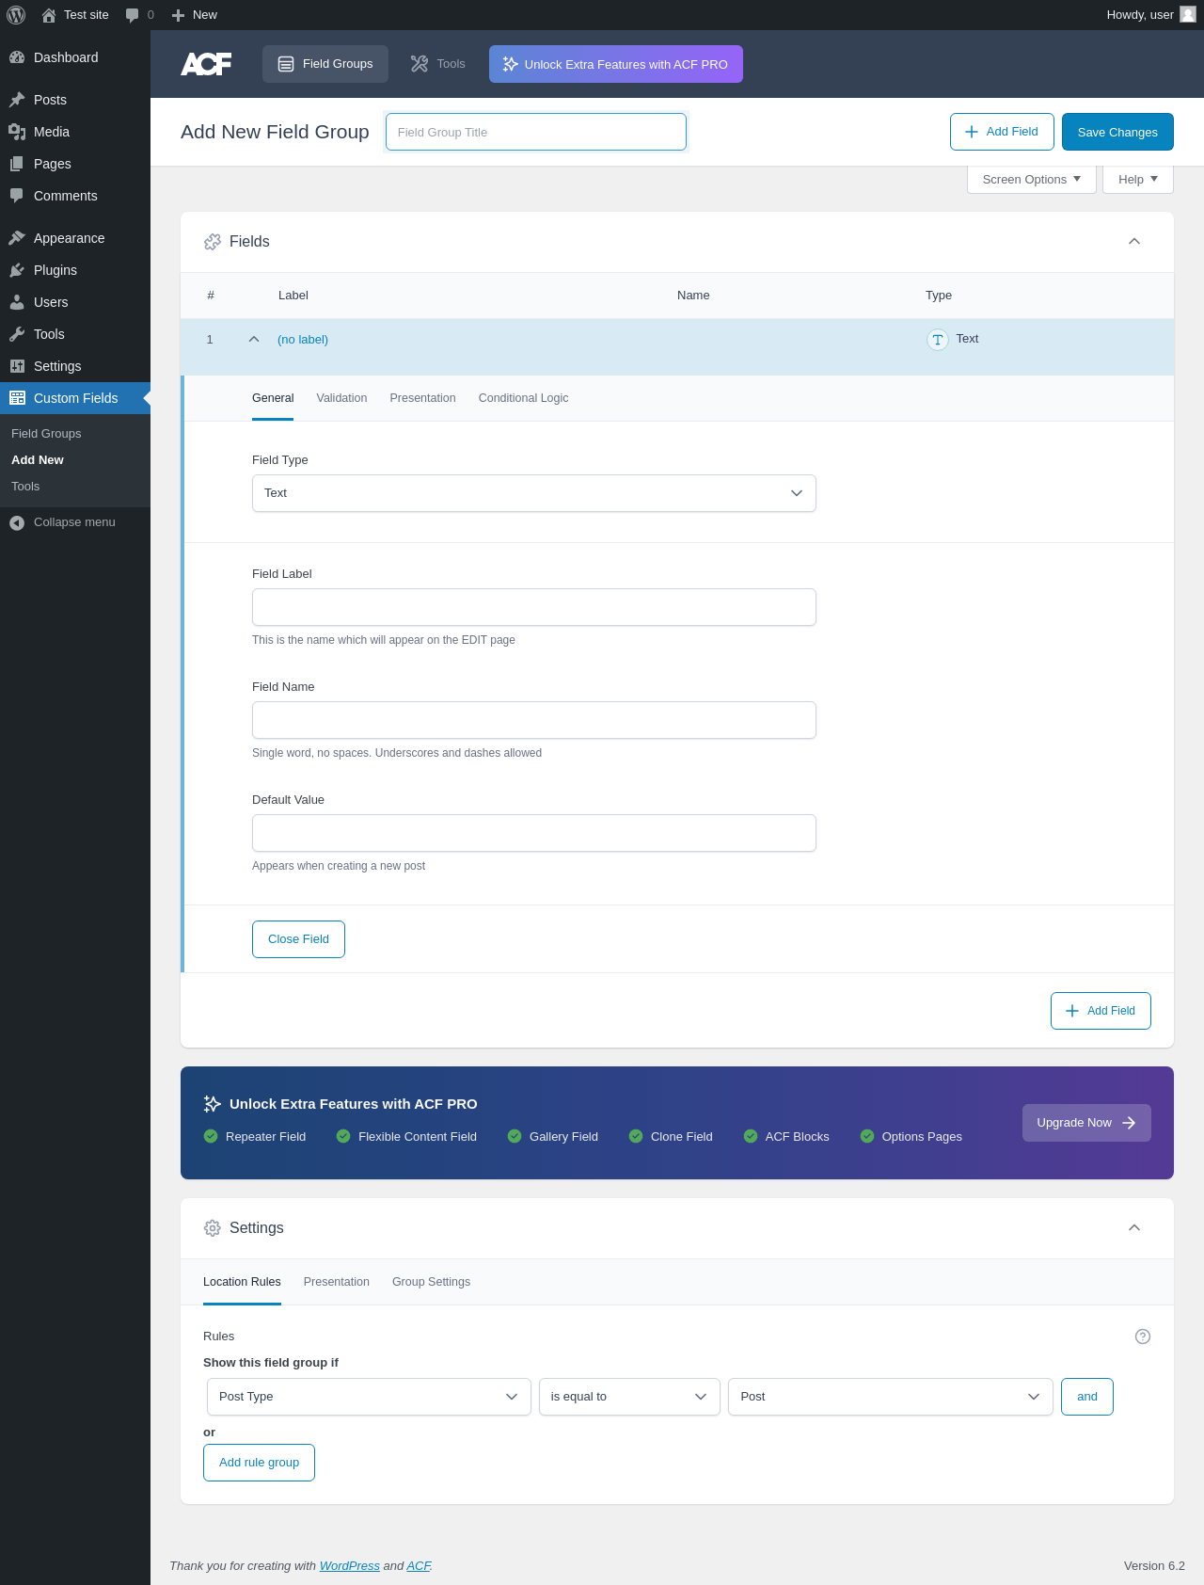The height and width of the screenshot is (1585, 1204).
Task: Switch to the Validation tab
Action: pos(341,398)
